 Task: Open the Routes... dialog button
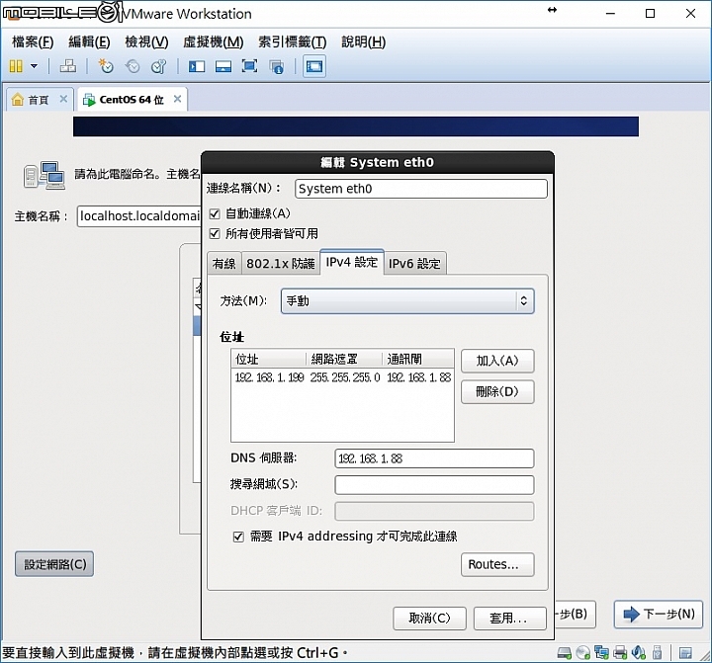pyautogui.click(x=497, y=564)
